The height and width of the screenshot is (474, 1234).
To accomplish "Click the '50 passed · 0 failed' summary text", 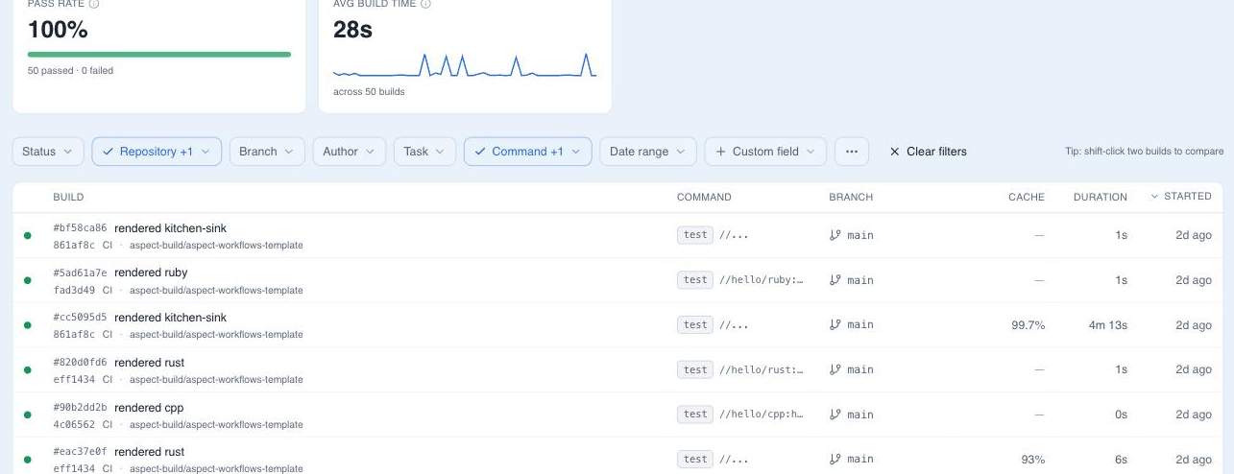I will (x=70, y=70).
